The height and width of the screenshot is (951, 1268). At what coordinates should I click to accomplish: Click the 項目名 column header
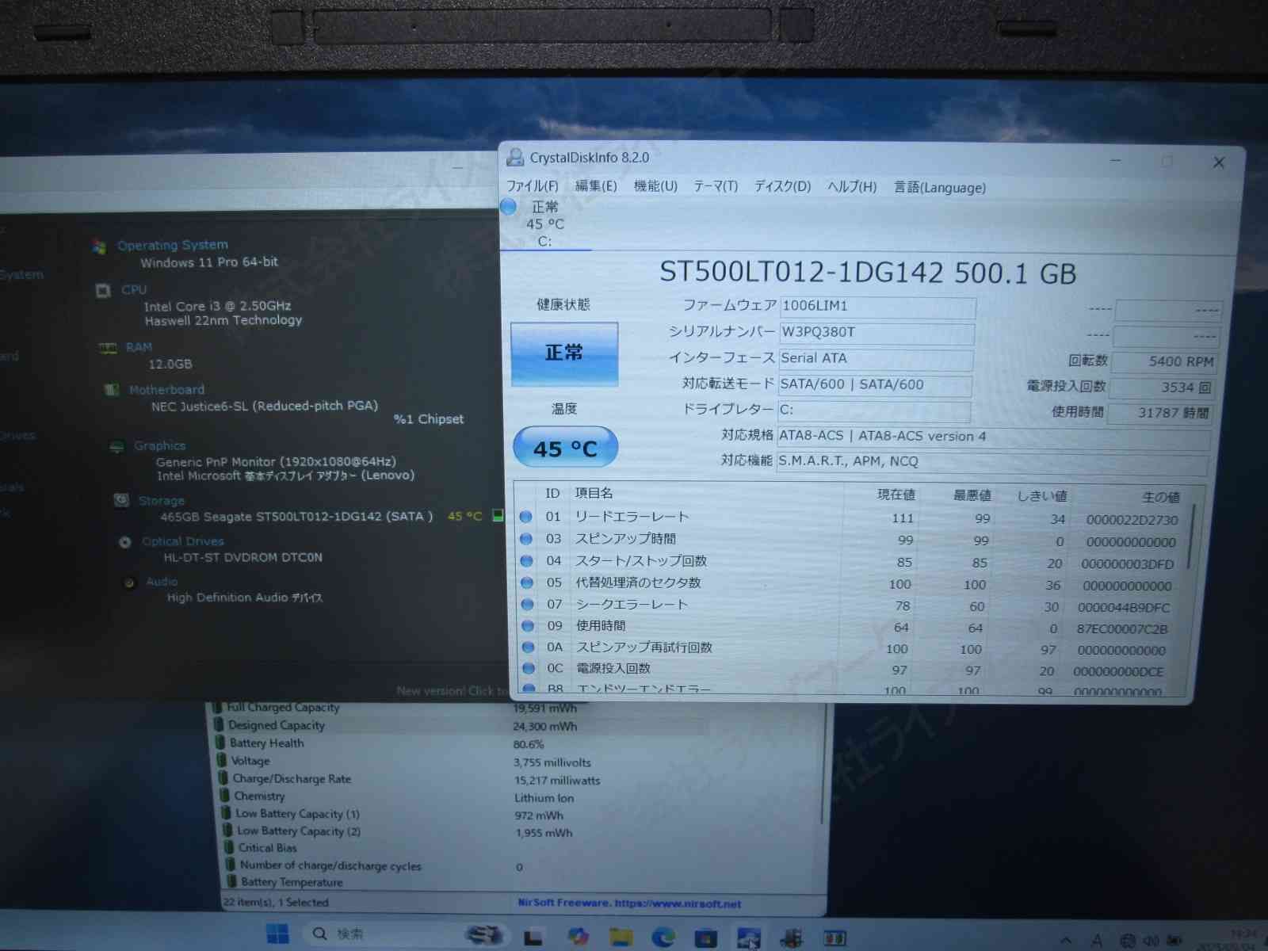tap(594, 494)
